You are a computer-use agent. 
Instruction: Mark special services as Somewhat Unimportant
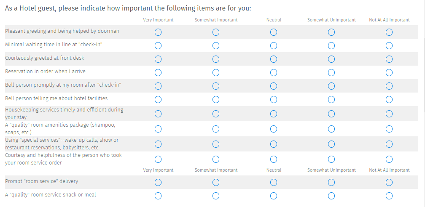point(331,144)
